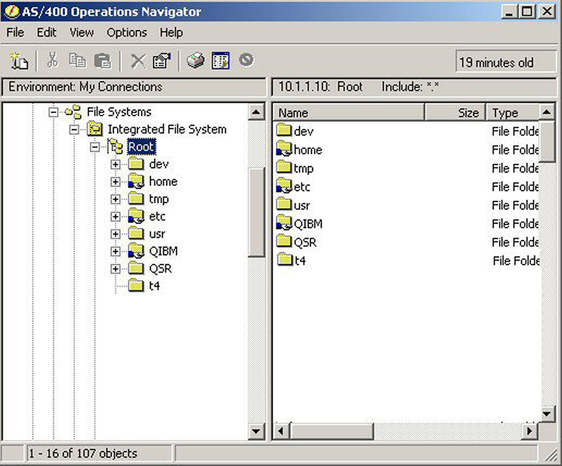Collapse the Root tree node

point(95,147)
